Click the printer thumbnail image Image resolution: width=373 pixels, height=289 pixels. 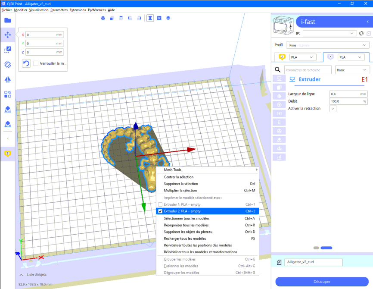click(283, 25)
